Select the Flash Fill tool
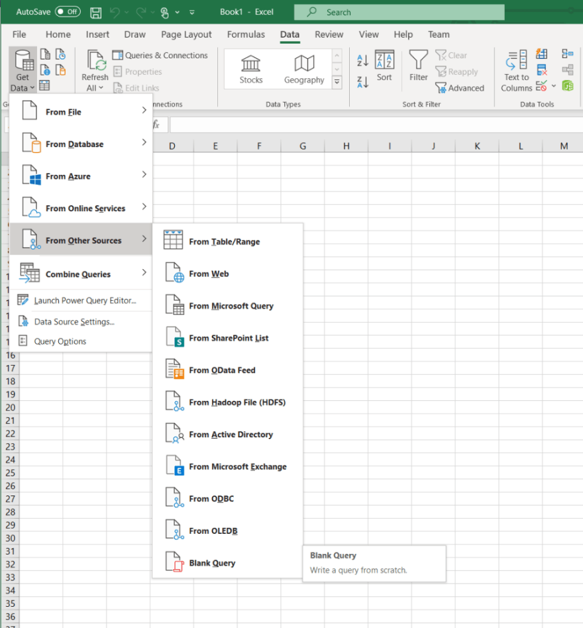The width and height of the screenshot is (583, 628). click(x=541, y=54)
